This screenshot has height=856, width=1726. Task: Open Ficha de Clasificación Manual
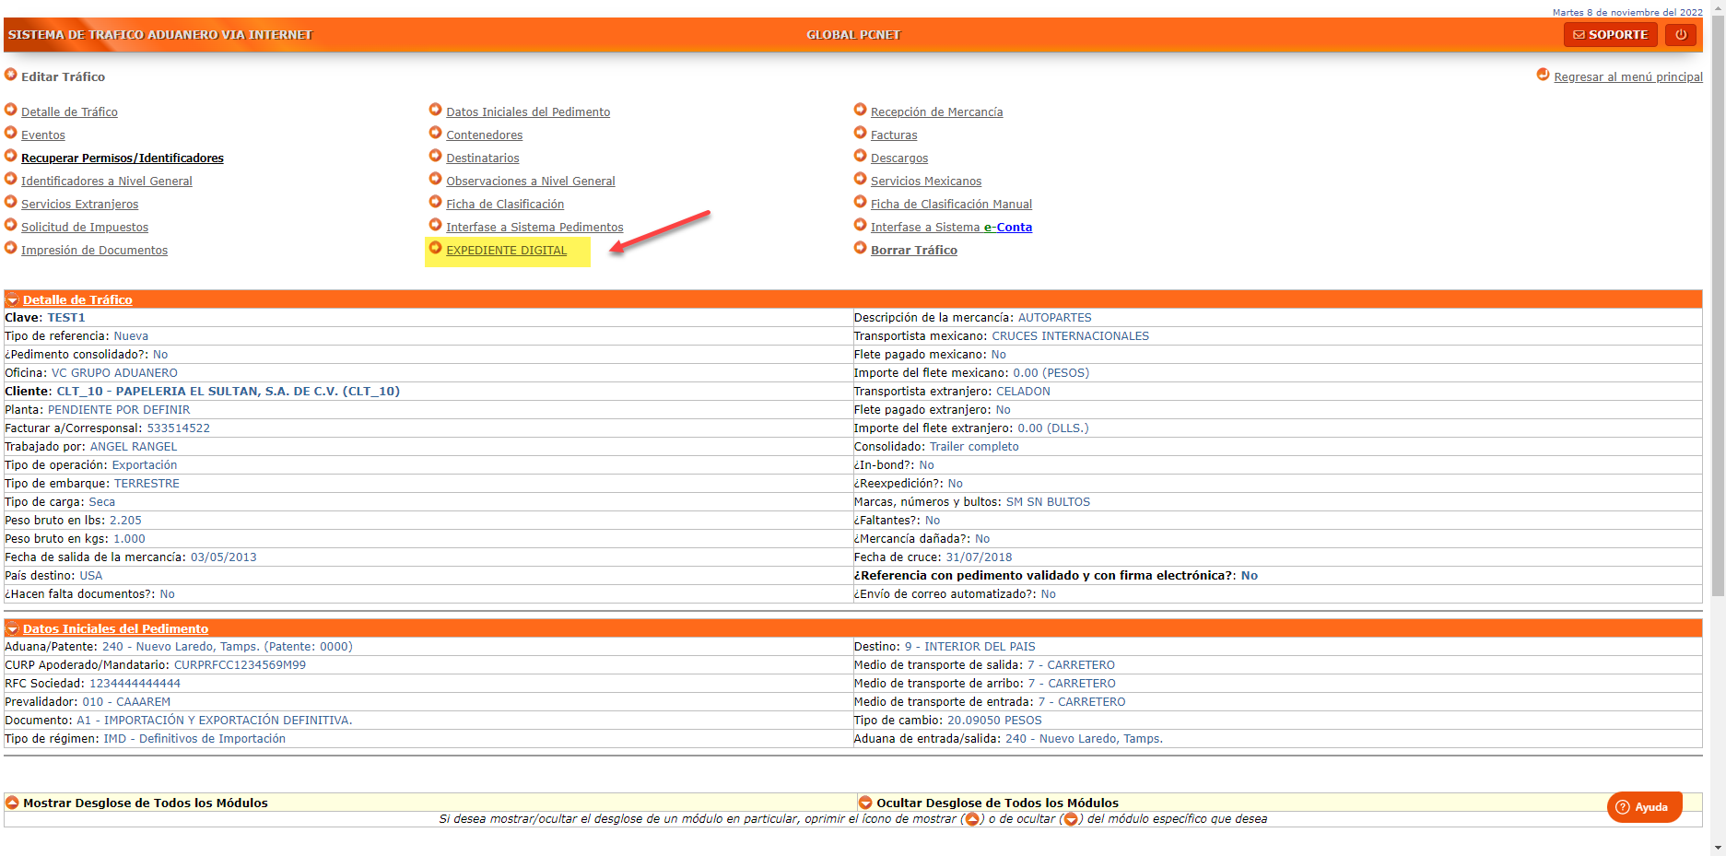[x=951, y=204]
